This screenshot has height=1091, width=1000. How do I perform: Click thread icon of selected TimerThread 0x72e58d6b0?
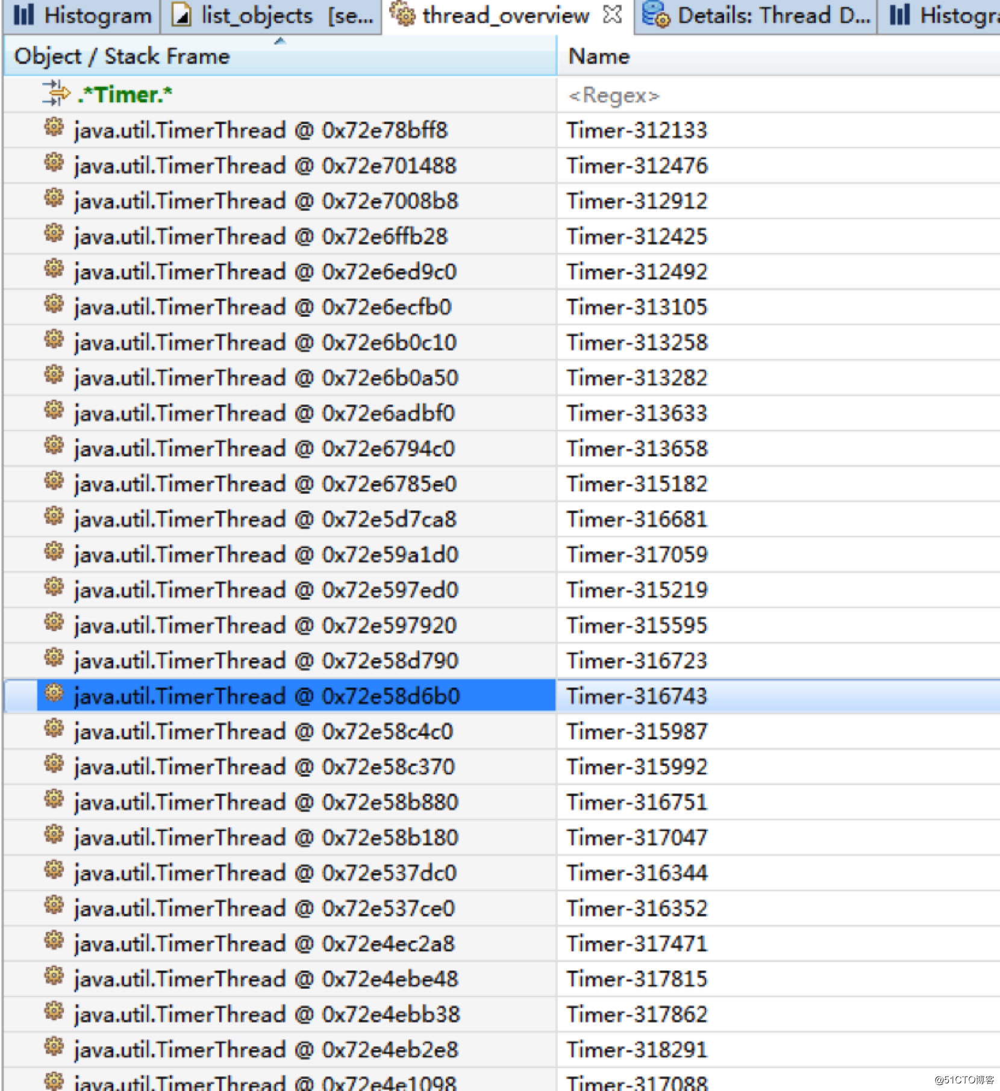point(54,694)
